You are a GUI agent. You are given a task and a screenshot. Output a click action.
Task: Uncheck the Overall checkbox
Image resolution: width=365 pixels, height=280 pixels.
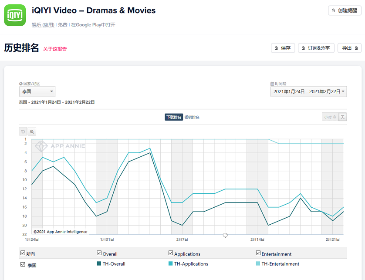99,253
